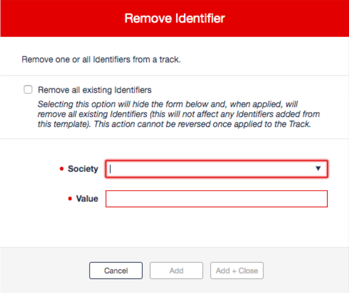Click the Value field label

(87, 198)
